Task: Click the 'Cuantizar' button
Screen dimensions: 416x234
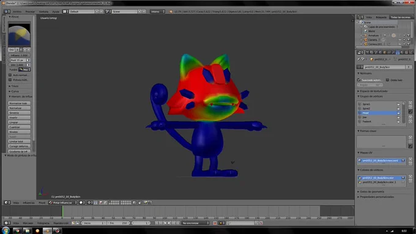Action: (19, 127)
